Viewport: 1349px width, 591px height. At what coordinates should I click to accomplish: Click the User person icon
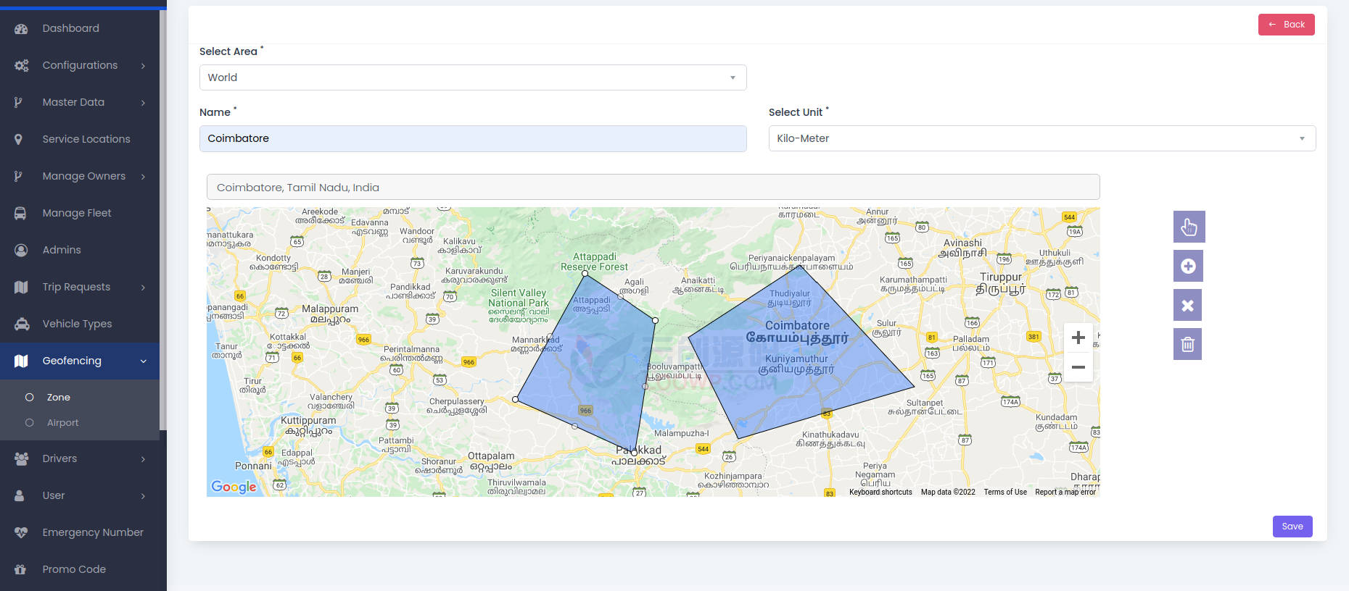tap(20, 495)
